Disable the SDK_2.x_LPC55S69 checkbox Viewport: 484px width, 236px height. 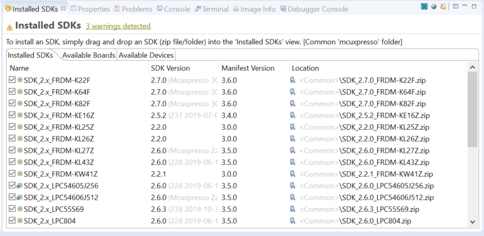point(12,209)
